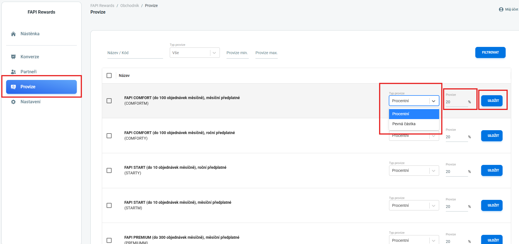
Task: Click the Můj účet avatar icon
Action: (x=501, y=9)
